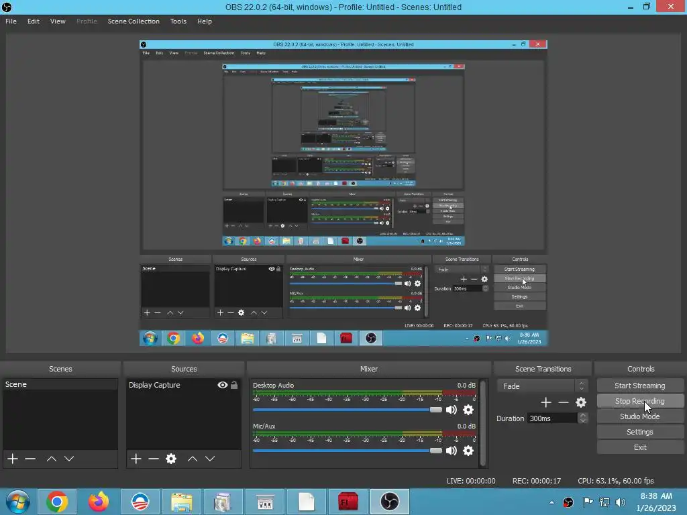The width and height of the screenshot is (687, 515).
Task: Open Settings from Controls
Action: pyautogui.click(x=639, y=432)
